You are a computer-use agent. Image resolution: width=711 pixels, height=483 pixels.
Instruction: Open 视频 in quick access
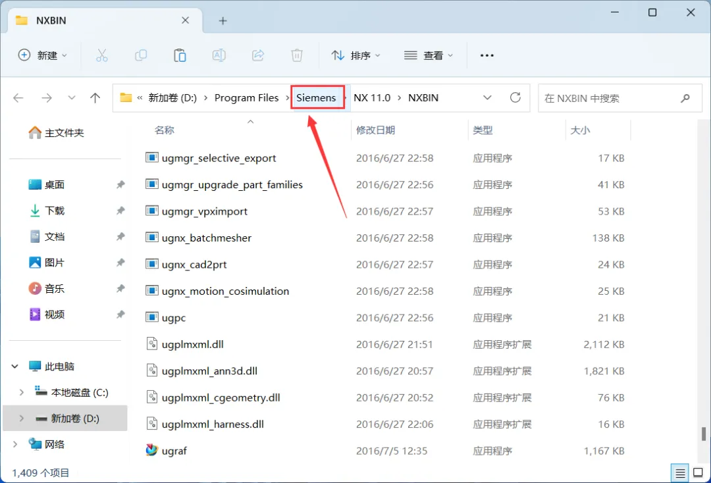[47, 315]
